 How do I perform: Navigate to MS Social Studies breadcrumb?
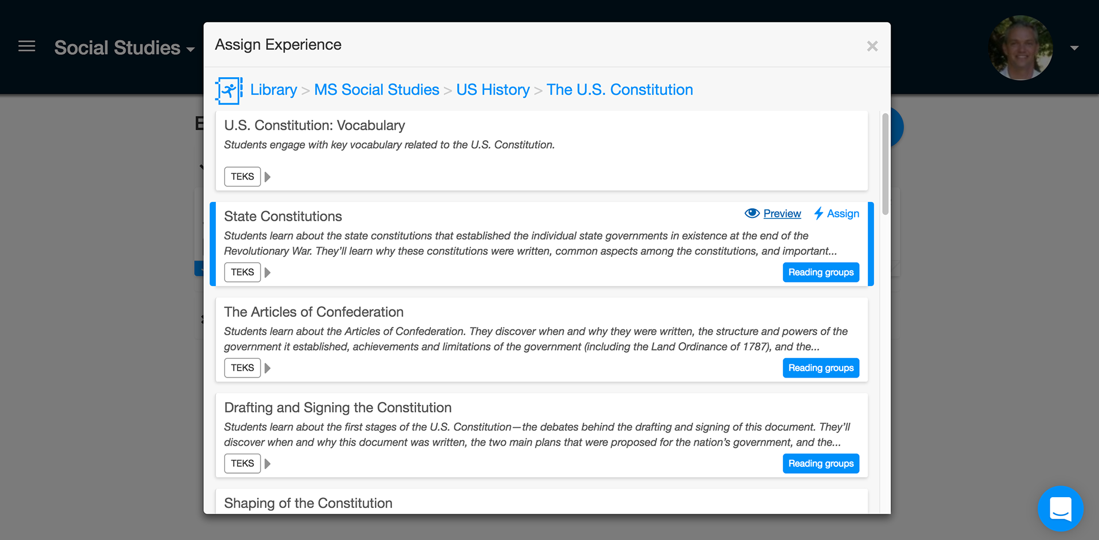(x=377, y=90)
